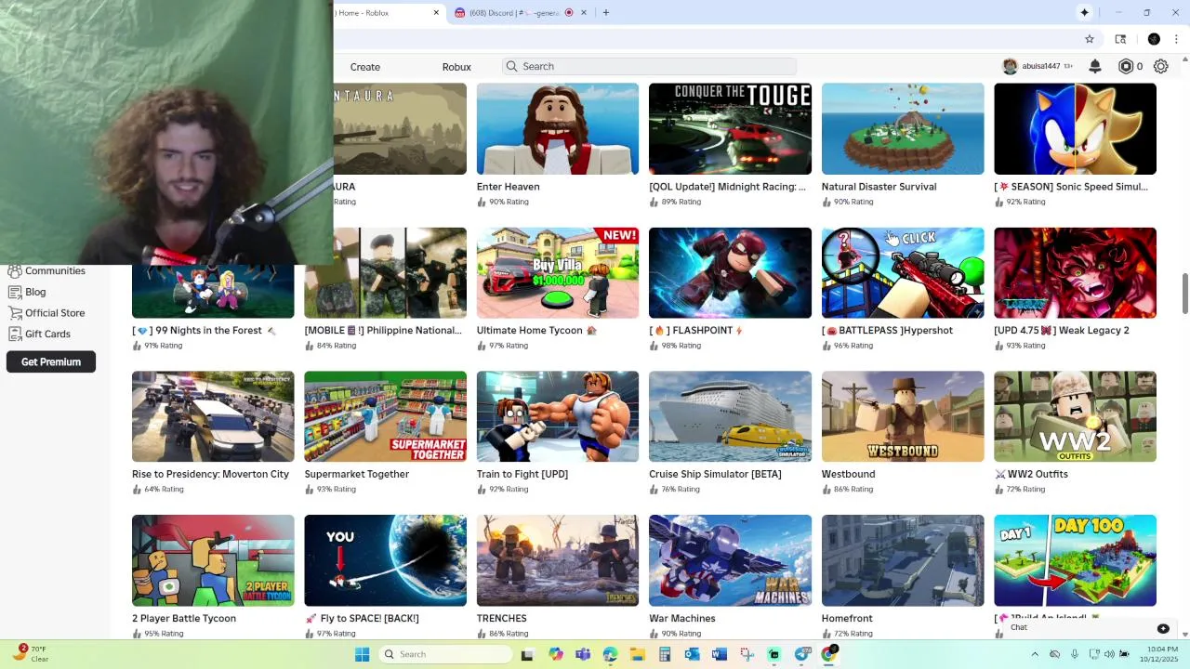Click the WW2 Outfits game title
Viewport: 1190px width, 669px height.
coord(1031,475)
